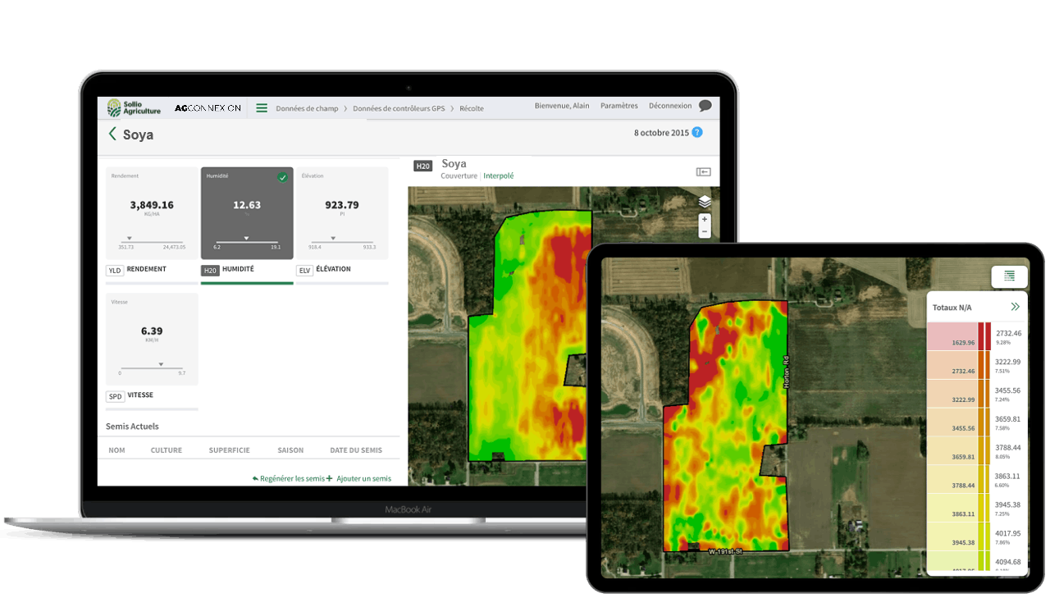This screenshot has height=607, width=1050.
Task: Select the Élévation data card
Action: tap(342, 214)
